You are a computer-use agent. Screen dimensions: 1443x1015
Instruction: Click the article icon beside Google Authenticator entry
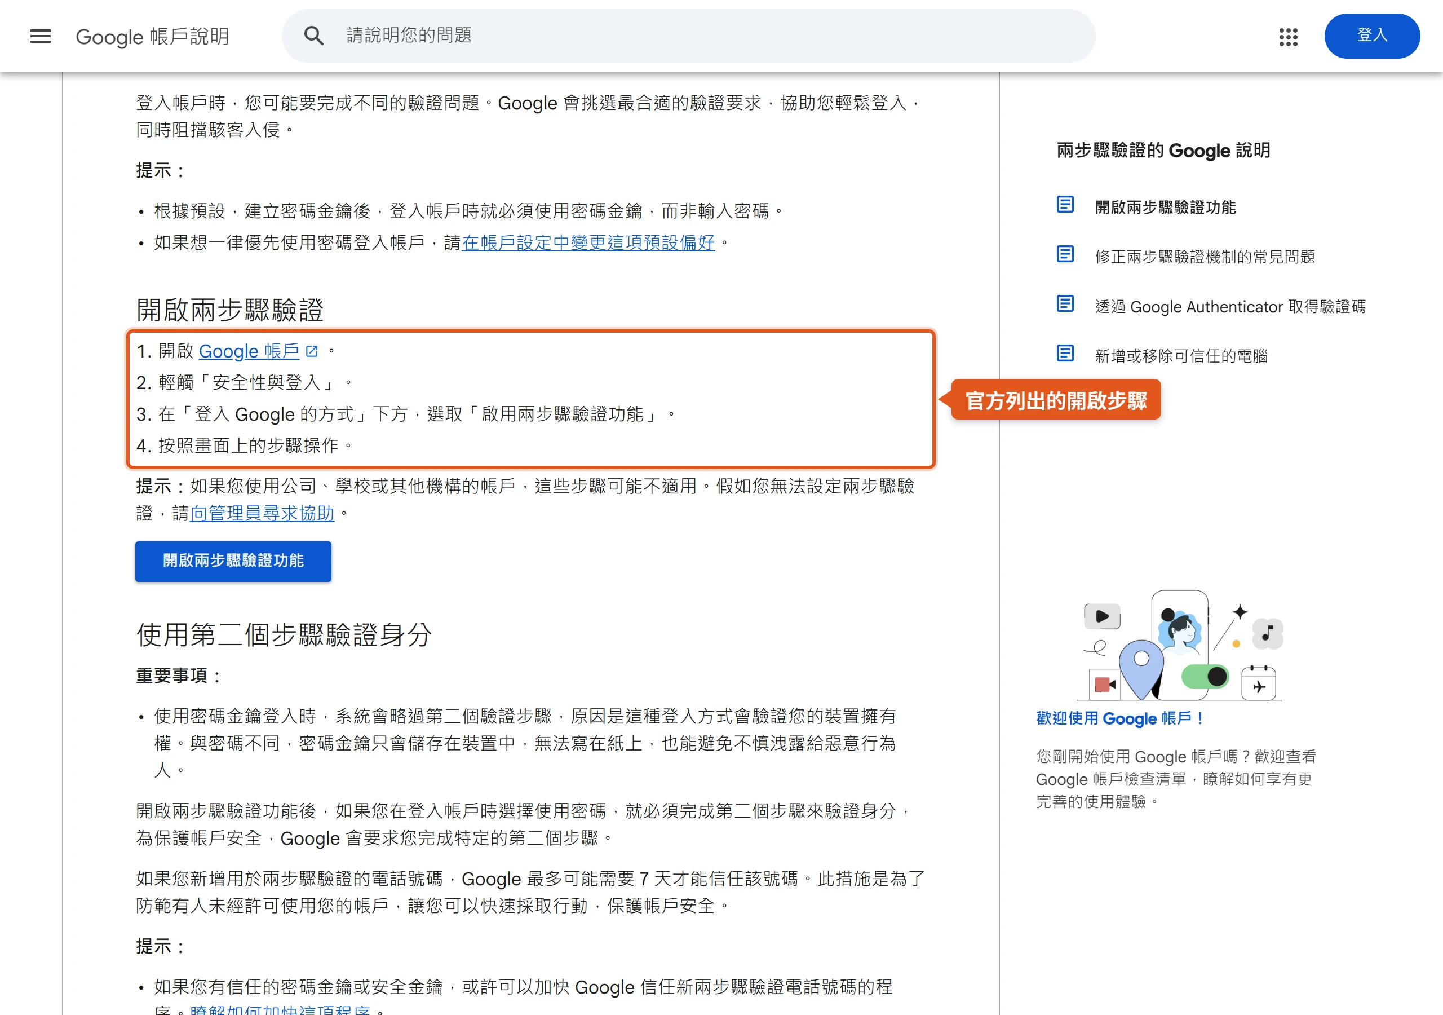tap(1065, 304)
